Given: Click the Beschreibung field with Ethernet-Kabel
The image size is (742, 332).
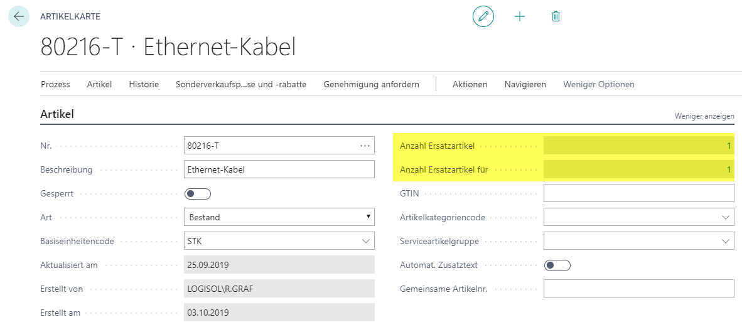Looking at the screenshot, I should [279, 169].
